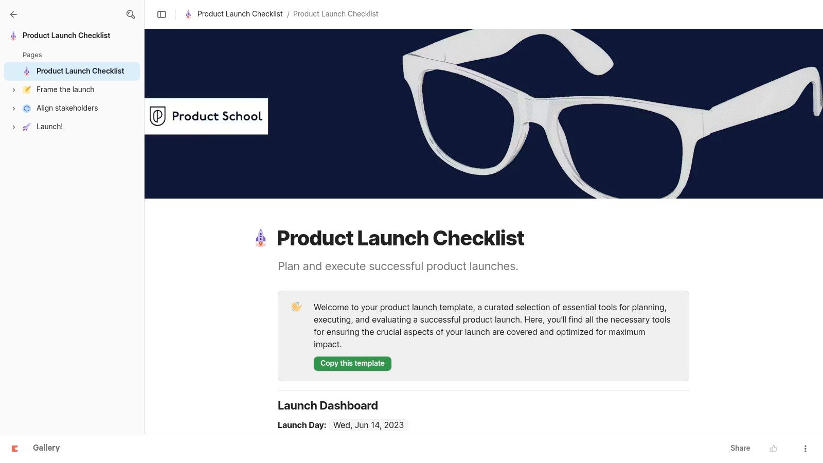The image size is (823, 463).
Task: Expand the Frame the launch page
Action: tap(14, 90)
